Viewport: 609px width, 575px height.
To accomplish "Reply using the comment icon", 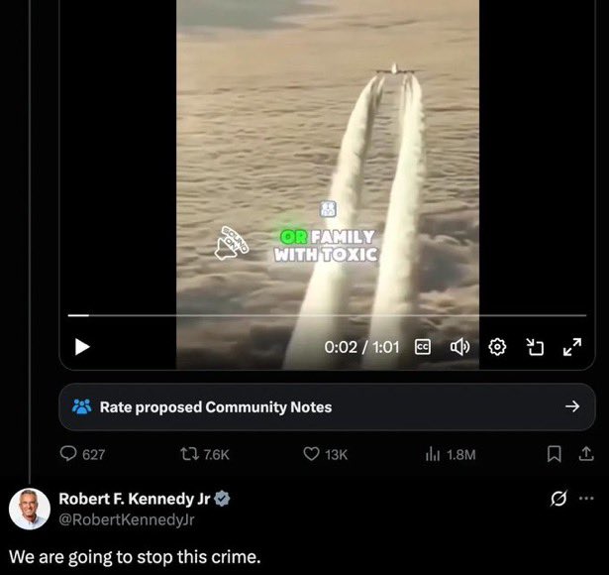I will tap(68, 454).
